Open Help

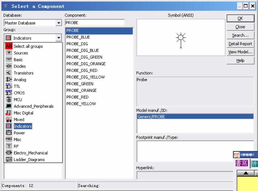coord(240,60)
